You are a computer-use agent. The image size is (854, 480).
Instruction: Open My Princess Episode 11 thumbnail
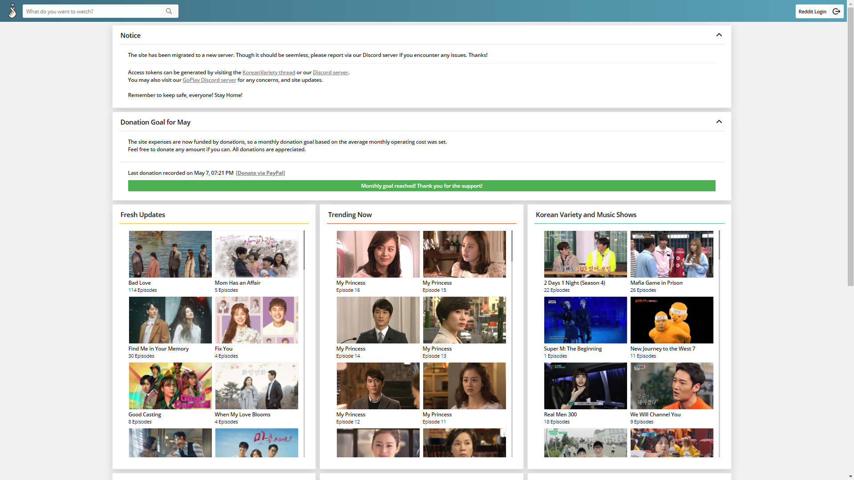464,386
